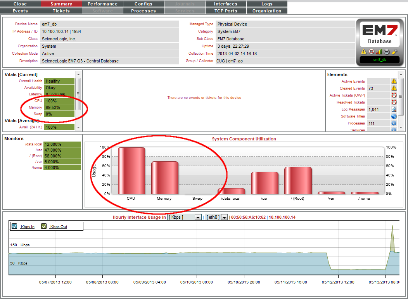Click the Cleared Events value 73
Screen dimensions: 408x299
(379, 88)
